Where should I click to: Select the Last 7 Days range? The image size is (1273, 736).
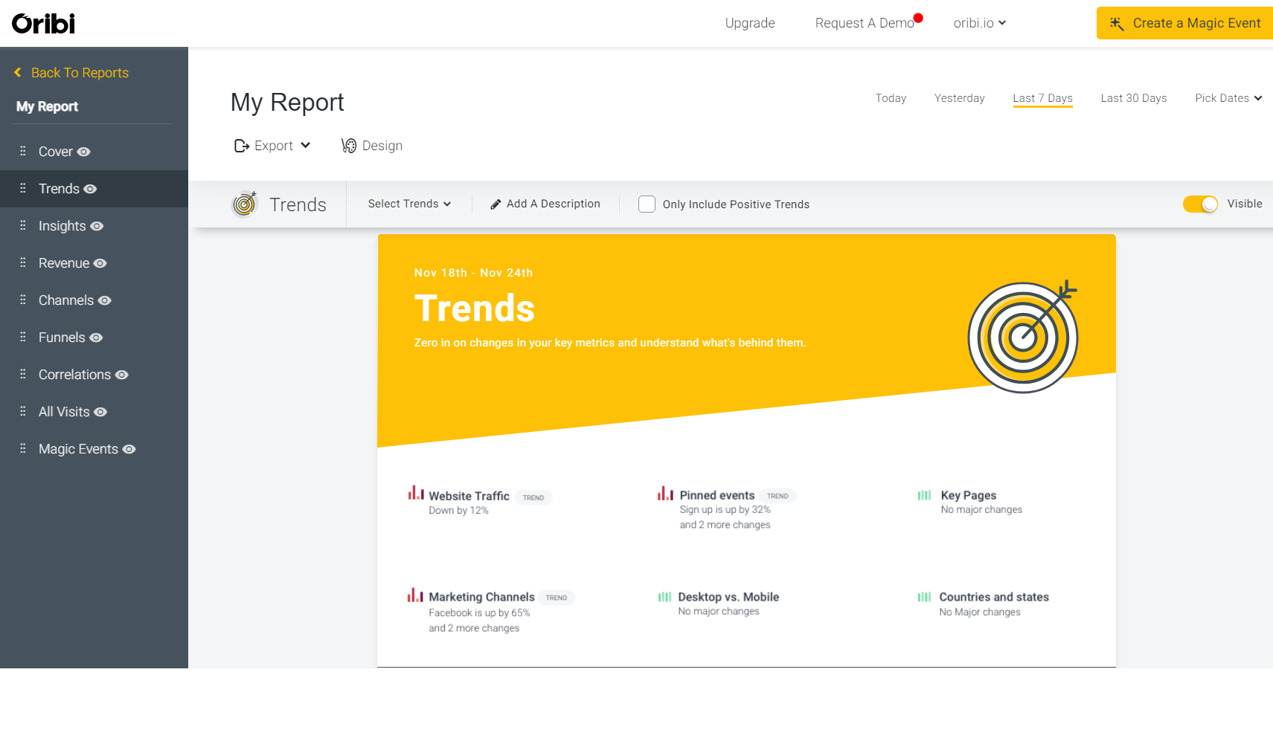[1042, 98]
